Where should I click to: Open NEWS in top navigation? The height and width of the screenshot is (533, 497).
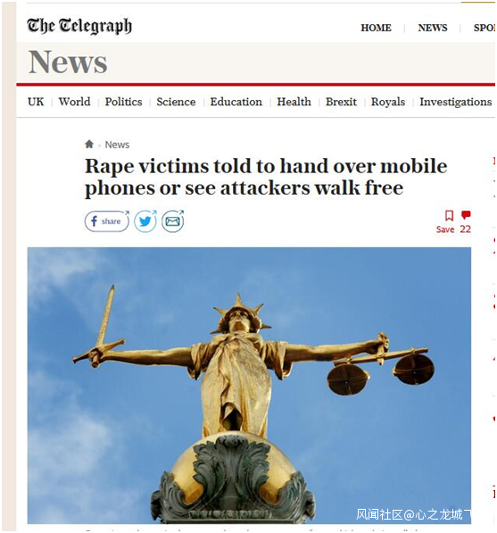point(433,28)
